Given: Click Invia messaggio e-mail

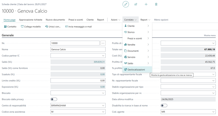Looking at the screenshot, I should point(78,27).
